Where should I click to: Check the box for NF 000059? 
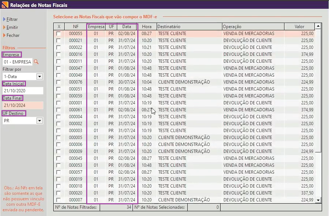(x=58, y=96)
